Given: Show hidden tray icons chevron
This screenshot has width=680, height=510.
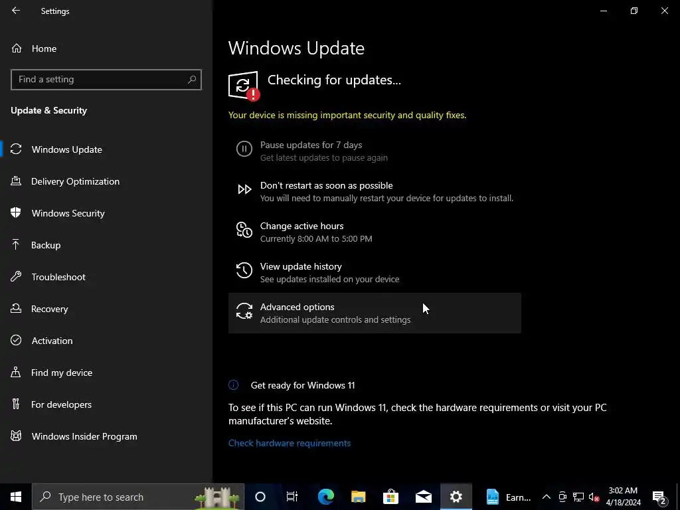Looking at the screenshot, I should click(x=547, y=497).
